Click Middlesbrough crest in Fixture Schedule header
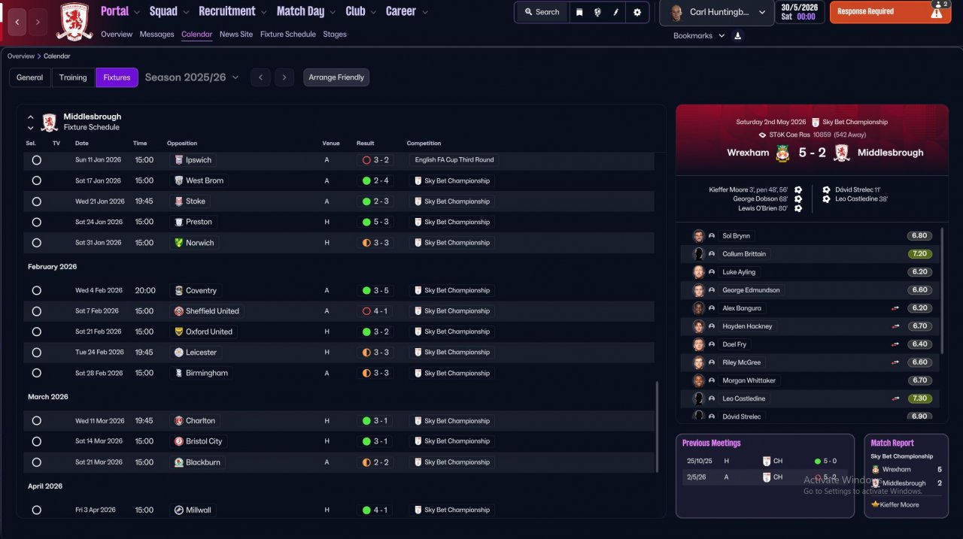This screenshot has width=963, height=539. click(x=50, y=122)
